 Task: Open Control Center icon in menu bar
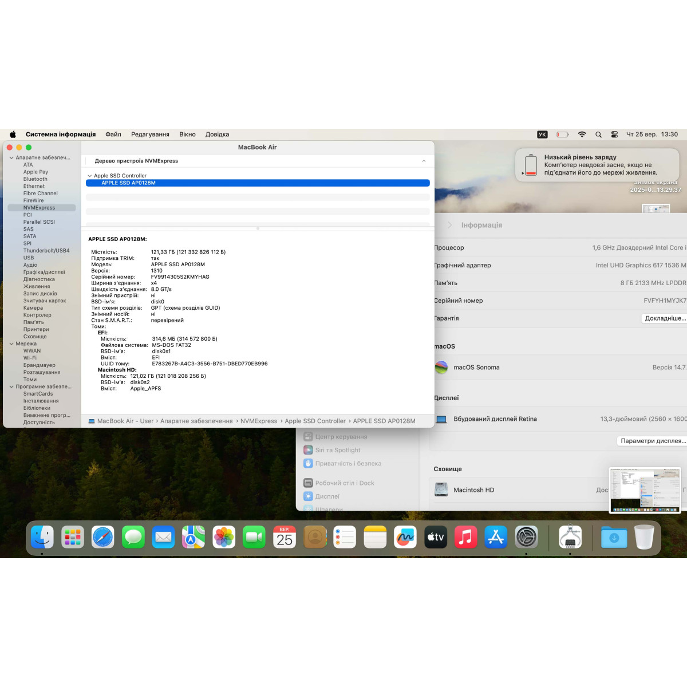pos(614,135)
